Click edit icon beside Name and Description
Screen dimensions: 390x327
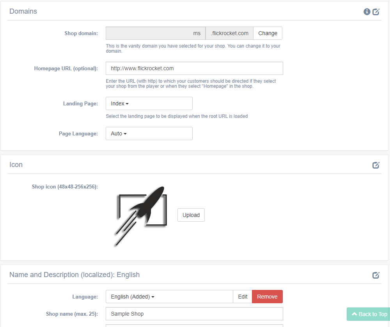(x=376, y=275)
